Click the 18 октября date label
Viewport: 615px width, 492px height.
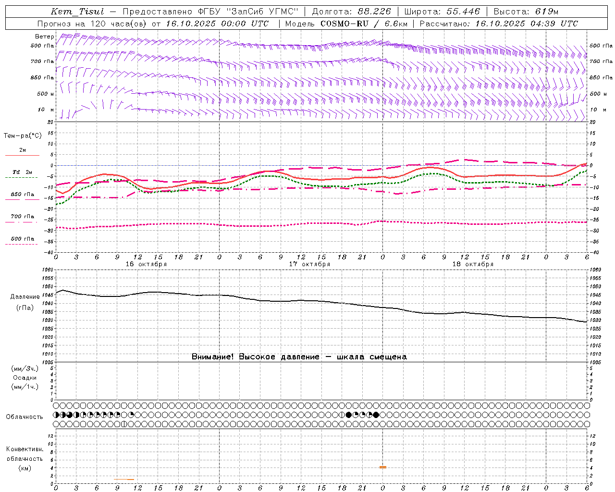pyautogui.click(x=473, y=264)
